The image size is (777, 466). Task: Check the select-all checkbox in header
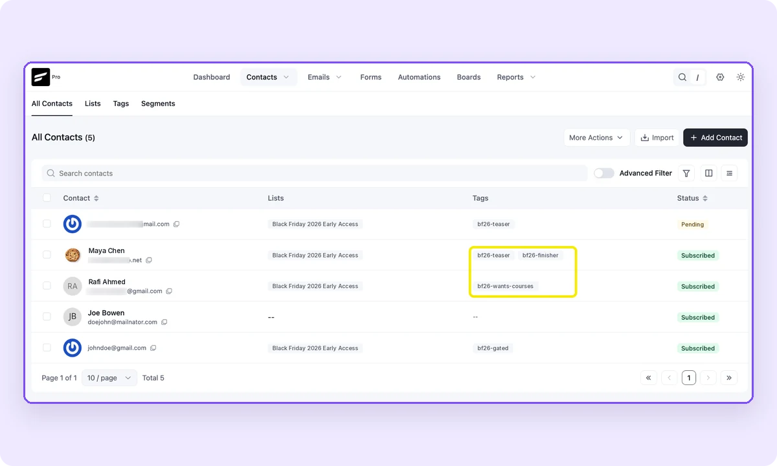point(47,198)
